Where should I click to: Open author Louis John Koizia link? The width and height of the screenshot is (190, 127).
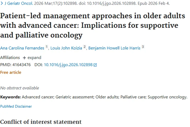coord(66,48)
